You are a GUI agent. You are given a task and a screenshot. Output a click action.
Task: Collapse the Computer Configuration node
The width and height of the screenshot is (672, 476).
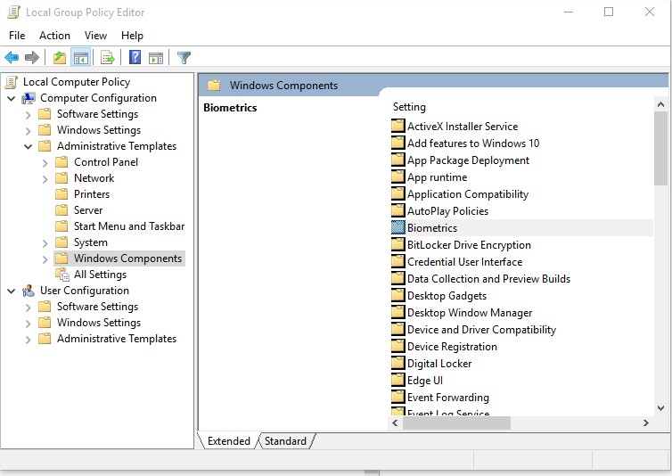coord(12,99)
